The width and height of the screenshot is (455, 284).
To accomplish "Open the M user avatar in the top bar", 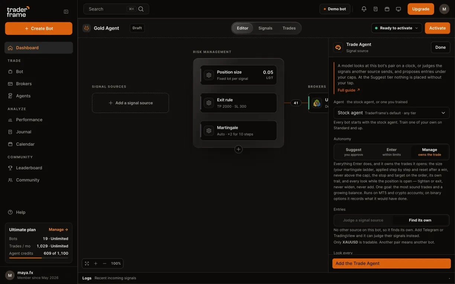I will pyautogui.click(x=444, y=9).
